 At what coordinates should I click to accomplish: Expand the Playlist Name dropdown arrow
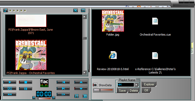point(136,85)
